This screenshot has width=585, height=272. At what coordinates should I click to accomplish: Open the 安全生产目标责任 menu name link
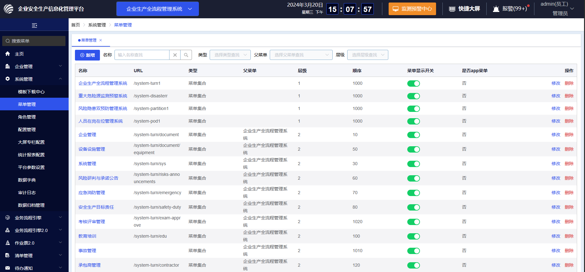pos(96,207)
